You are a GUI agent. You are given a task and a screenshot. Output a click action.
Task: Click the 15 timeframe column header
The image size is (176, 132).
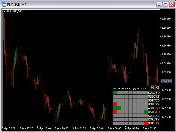pos(138,89)
